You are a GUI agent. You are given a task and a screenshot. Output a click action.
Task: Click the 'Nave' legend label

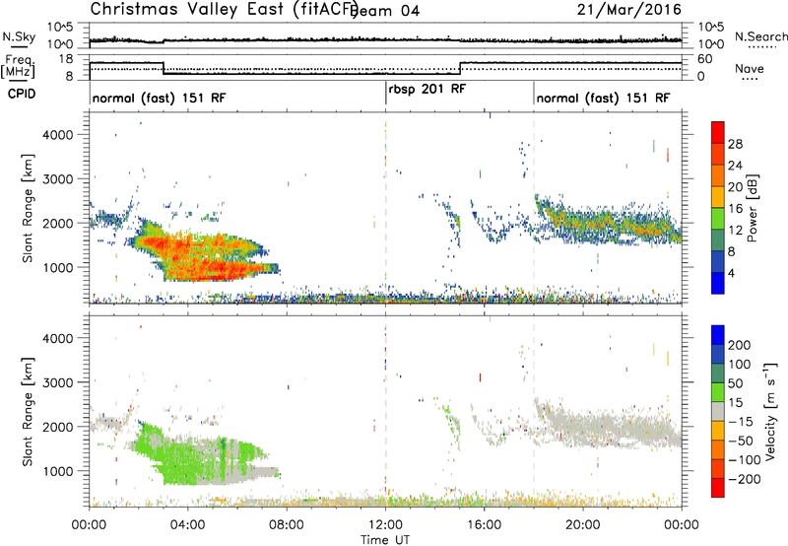tap(750, 68)
